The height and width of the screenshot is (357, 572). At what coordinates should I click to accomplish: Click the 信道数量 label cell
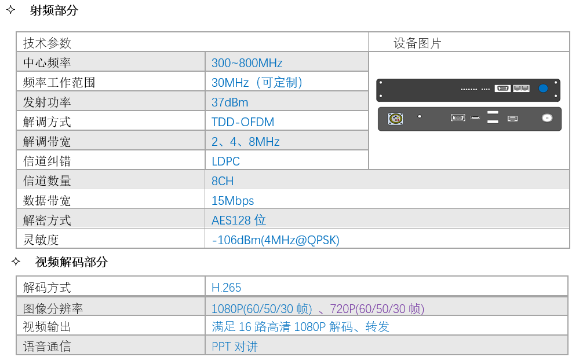(x=111, y=180)
